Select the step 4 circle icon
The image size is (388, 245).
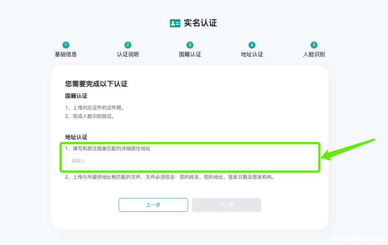(x=252, y=45)
